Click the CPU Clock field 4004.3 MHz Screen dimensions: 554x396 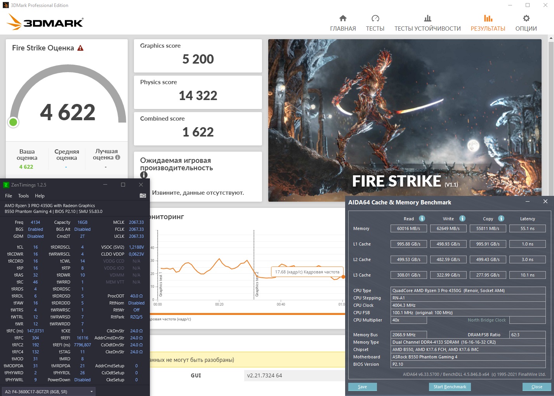[x=468, y=305]
